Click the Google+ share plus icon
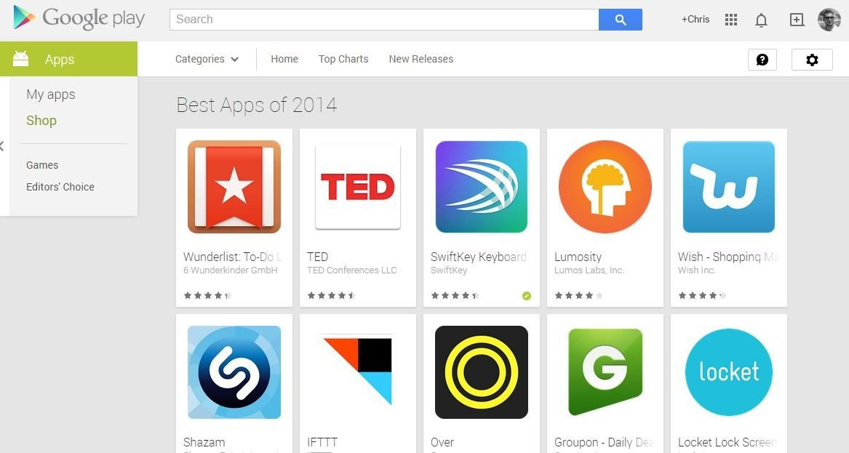 tap(797, 20)
